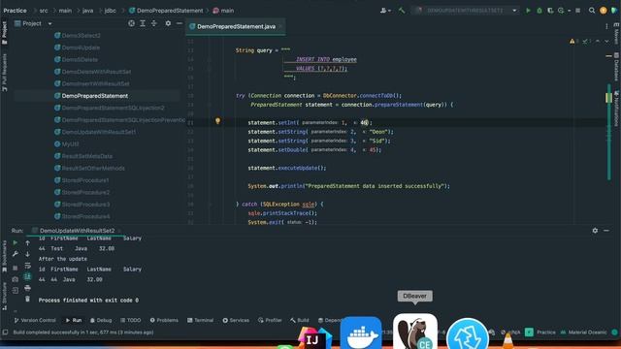Viewport: 621px width, 349px height.
Task: Open user/code-with-me dropdown in toolbar
Action: coord(385,11)
